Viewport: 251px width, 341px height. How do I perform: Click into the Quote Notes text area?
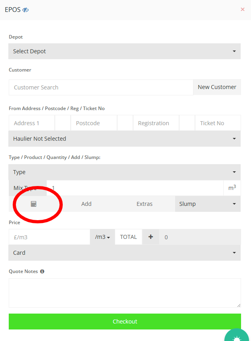click(x=125, y=293)
